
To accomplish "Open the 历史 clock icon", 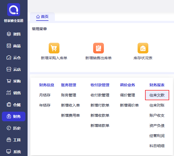I will pos(9,128).
